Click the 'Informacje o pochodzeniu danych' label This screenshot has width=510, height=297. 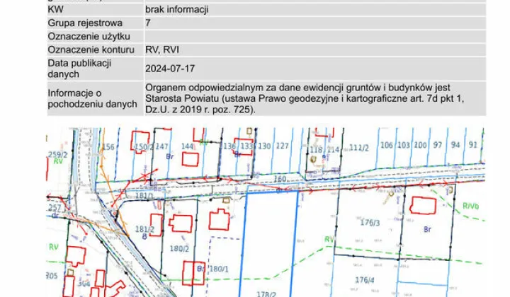pyautogui.click(x=91, y=98)
